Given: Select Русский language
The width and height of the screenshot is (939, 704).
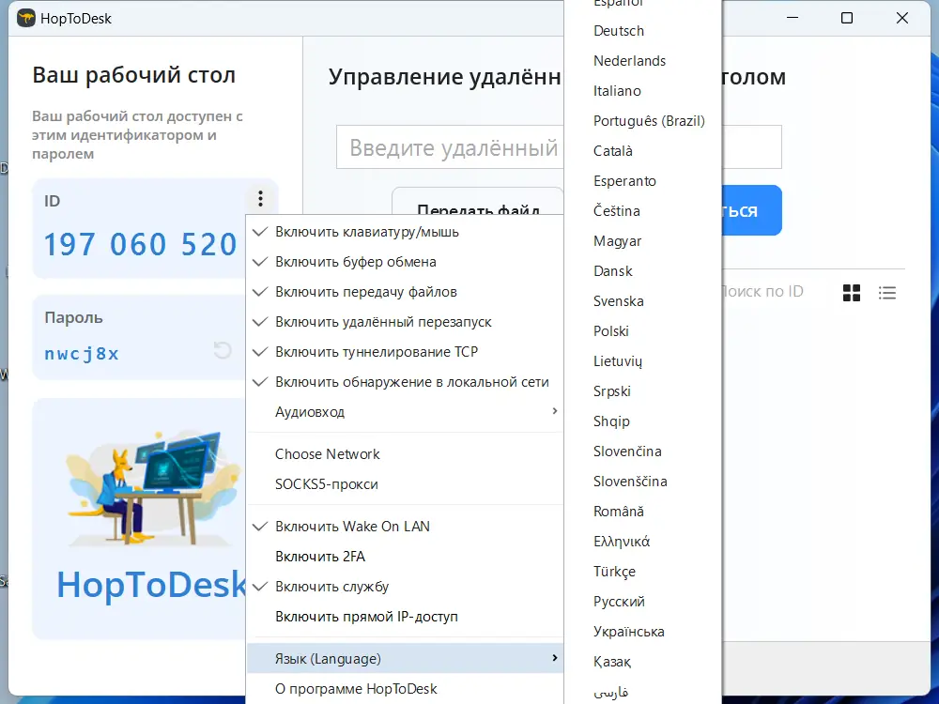Looking at the screenshot, I should pyautogui.click(x=642, y=601).
